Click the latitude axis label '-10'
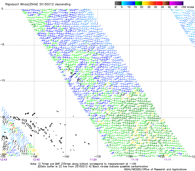Image resolution: width=195 pixels, height=171 pixels. click(2, 80)
